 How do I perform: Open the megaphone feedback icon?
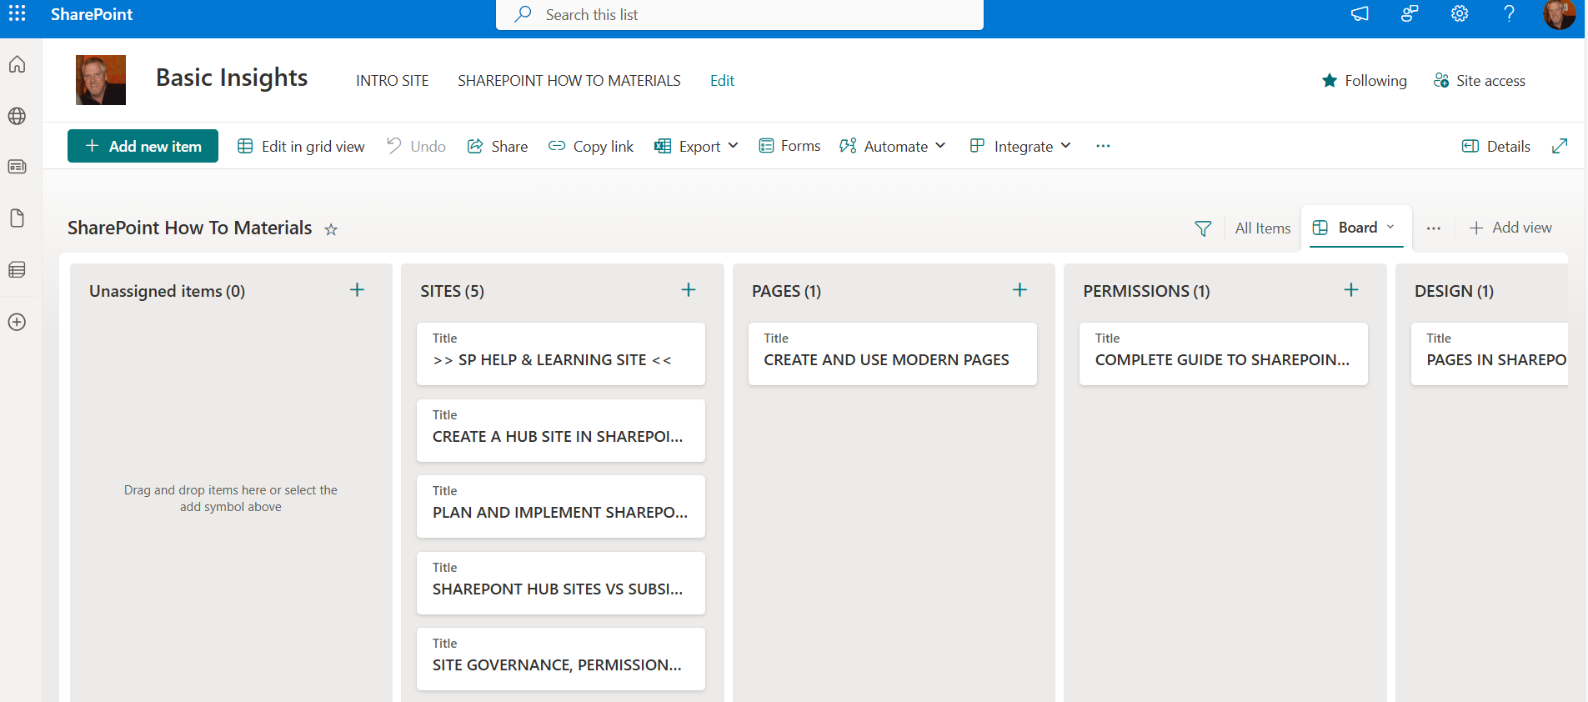pyautogui.click(x=1360, y=14)
